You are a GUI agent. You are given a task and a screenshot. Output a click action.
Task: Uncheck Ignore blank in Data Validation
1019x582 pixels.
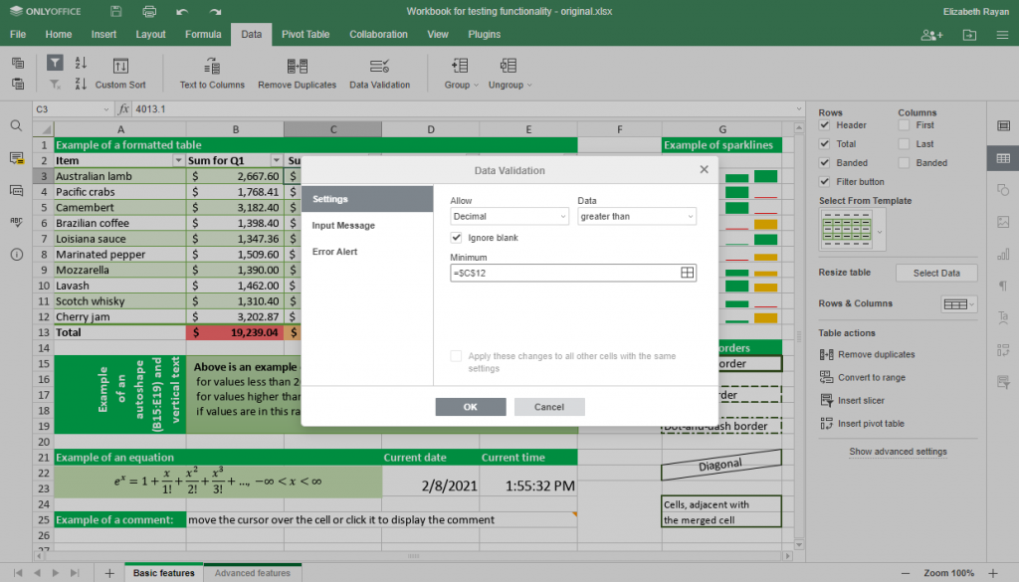(456, 238)
